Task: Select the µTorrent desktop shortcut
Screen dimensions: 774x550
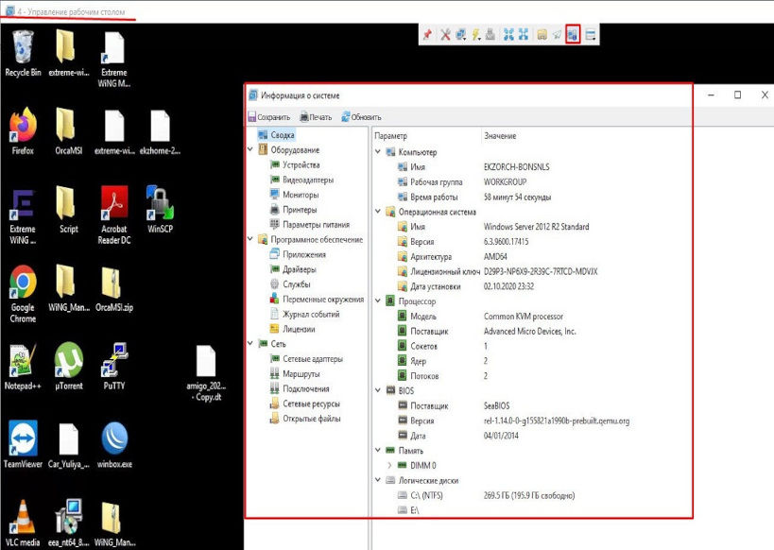Action: tap(69, 367)
